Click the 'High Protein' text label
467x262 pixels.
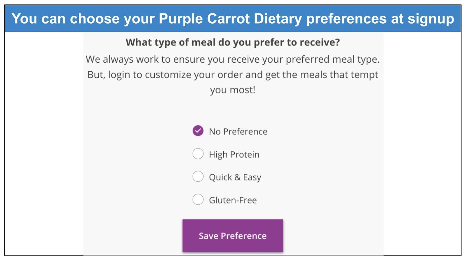[234, 155]
